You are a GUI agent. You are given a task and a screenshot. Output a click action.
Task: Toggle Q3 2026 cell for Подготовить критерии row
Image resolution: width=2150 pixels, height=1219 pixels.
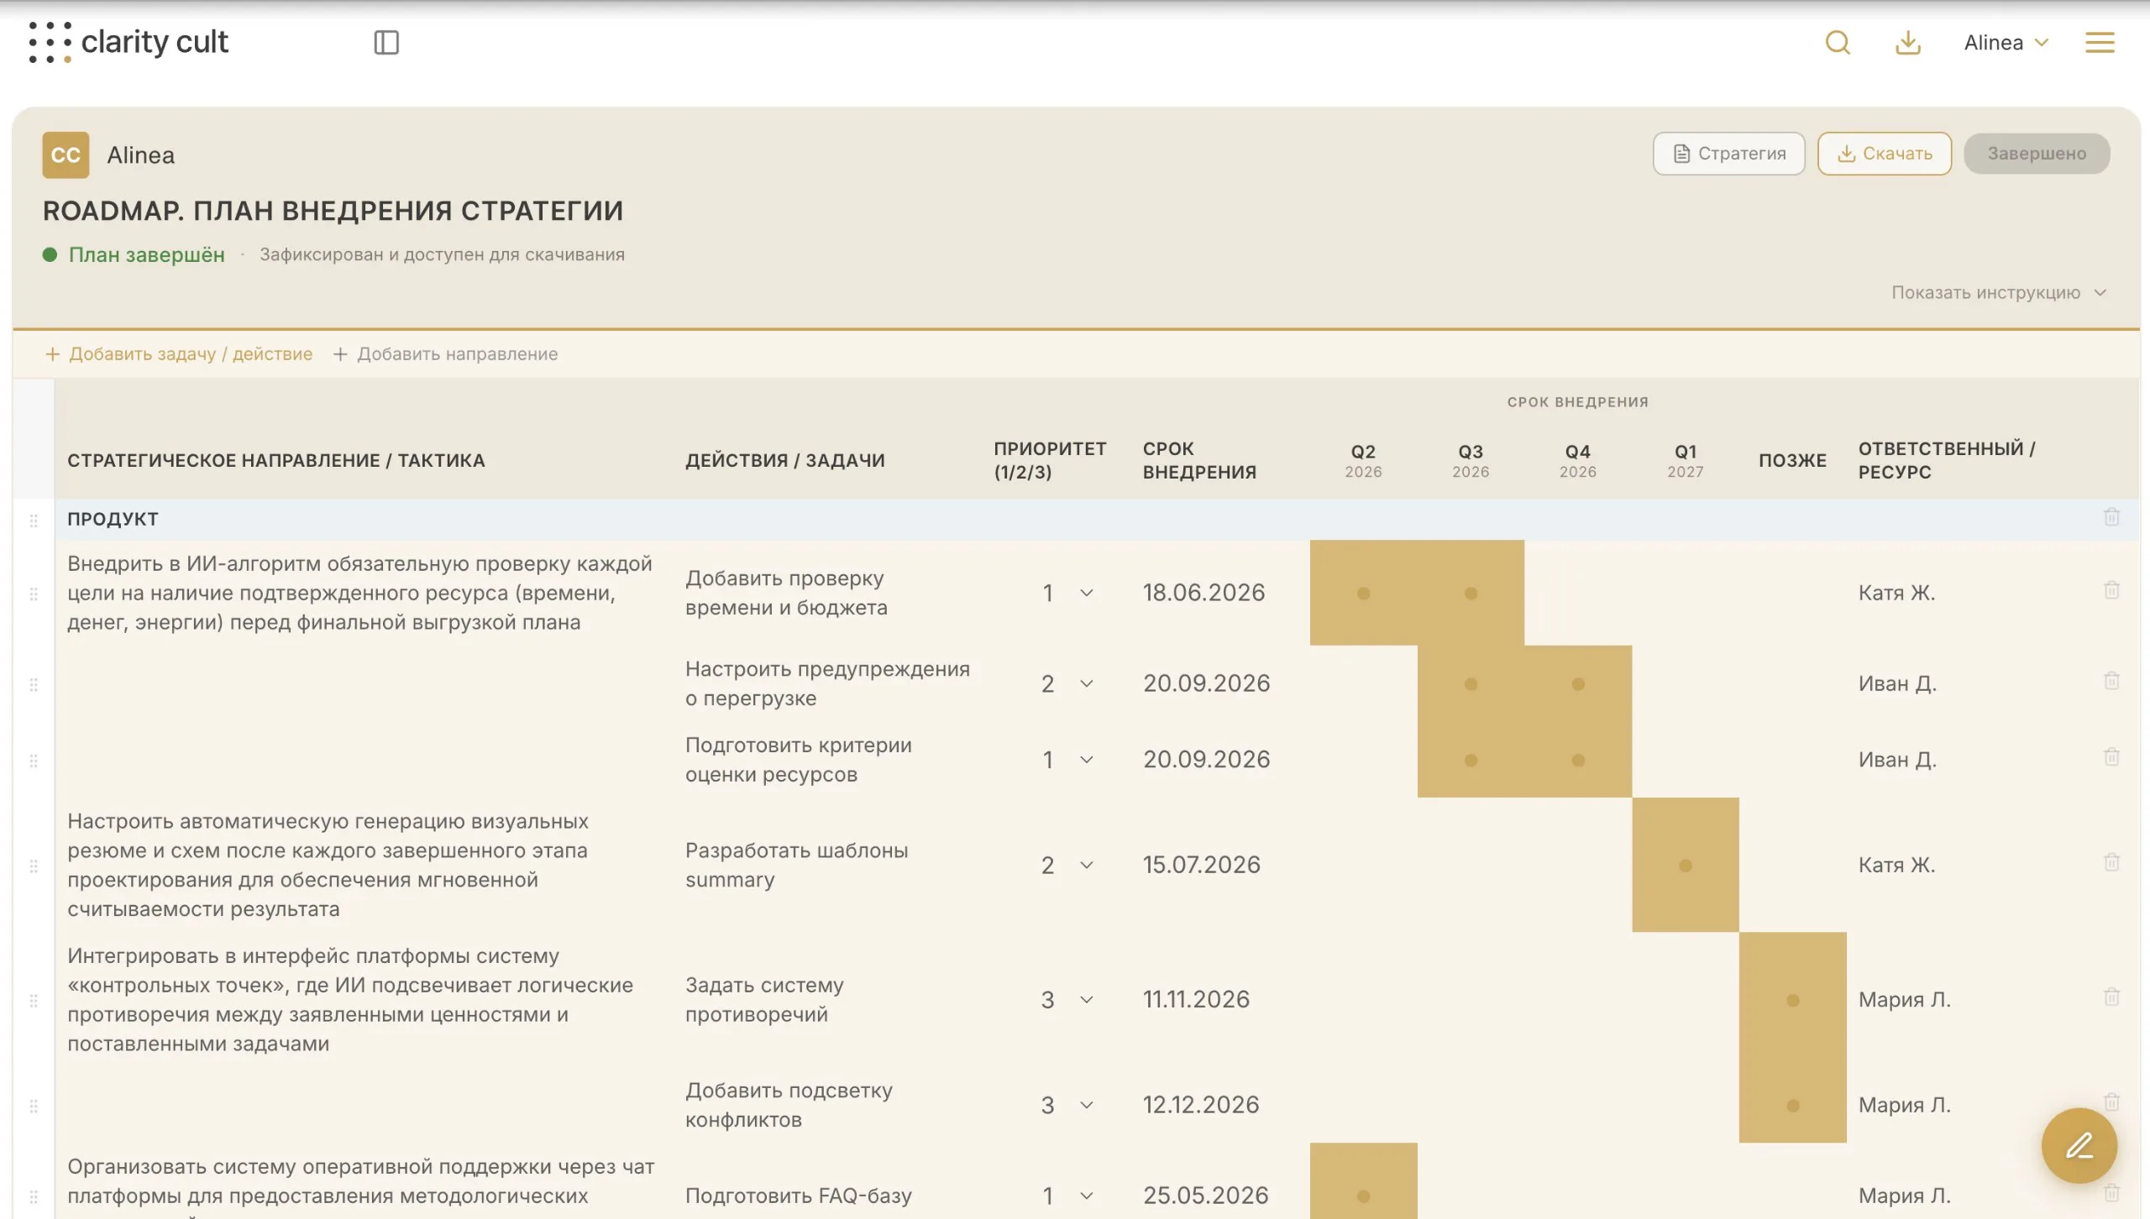pos(1471,761)
